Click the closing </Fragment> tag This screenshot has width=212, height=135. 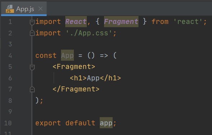point(76,89)
